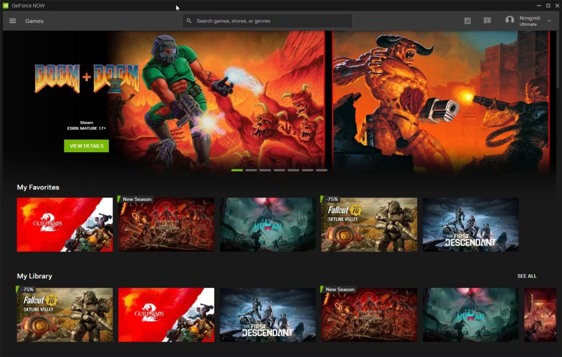The height and width of the screenshot is (357, 562).
Task: Click the GeForce NOW logo in title bar
Action: point(5,5)
